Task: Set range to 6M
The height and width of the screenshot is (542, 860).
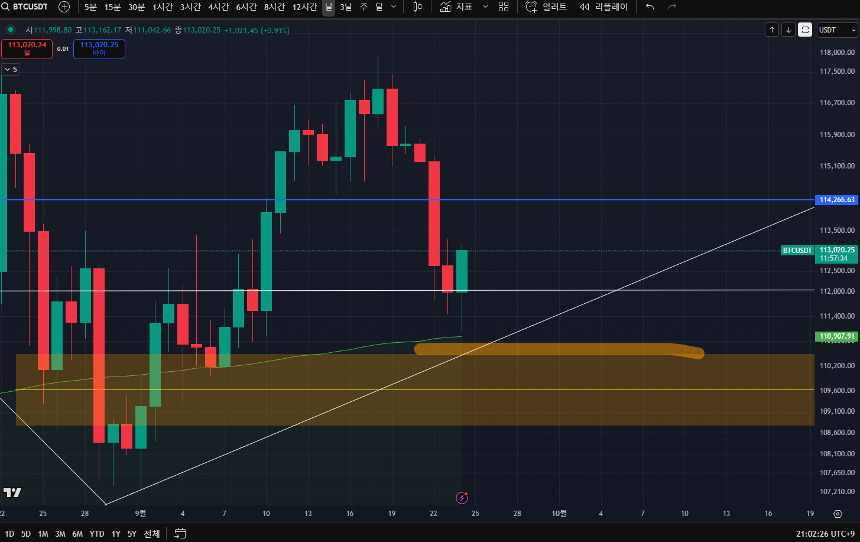Action: pyautogui.click(x=77, y=534)
